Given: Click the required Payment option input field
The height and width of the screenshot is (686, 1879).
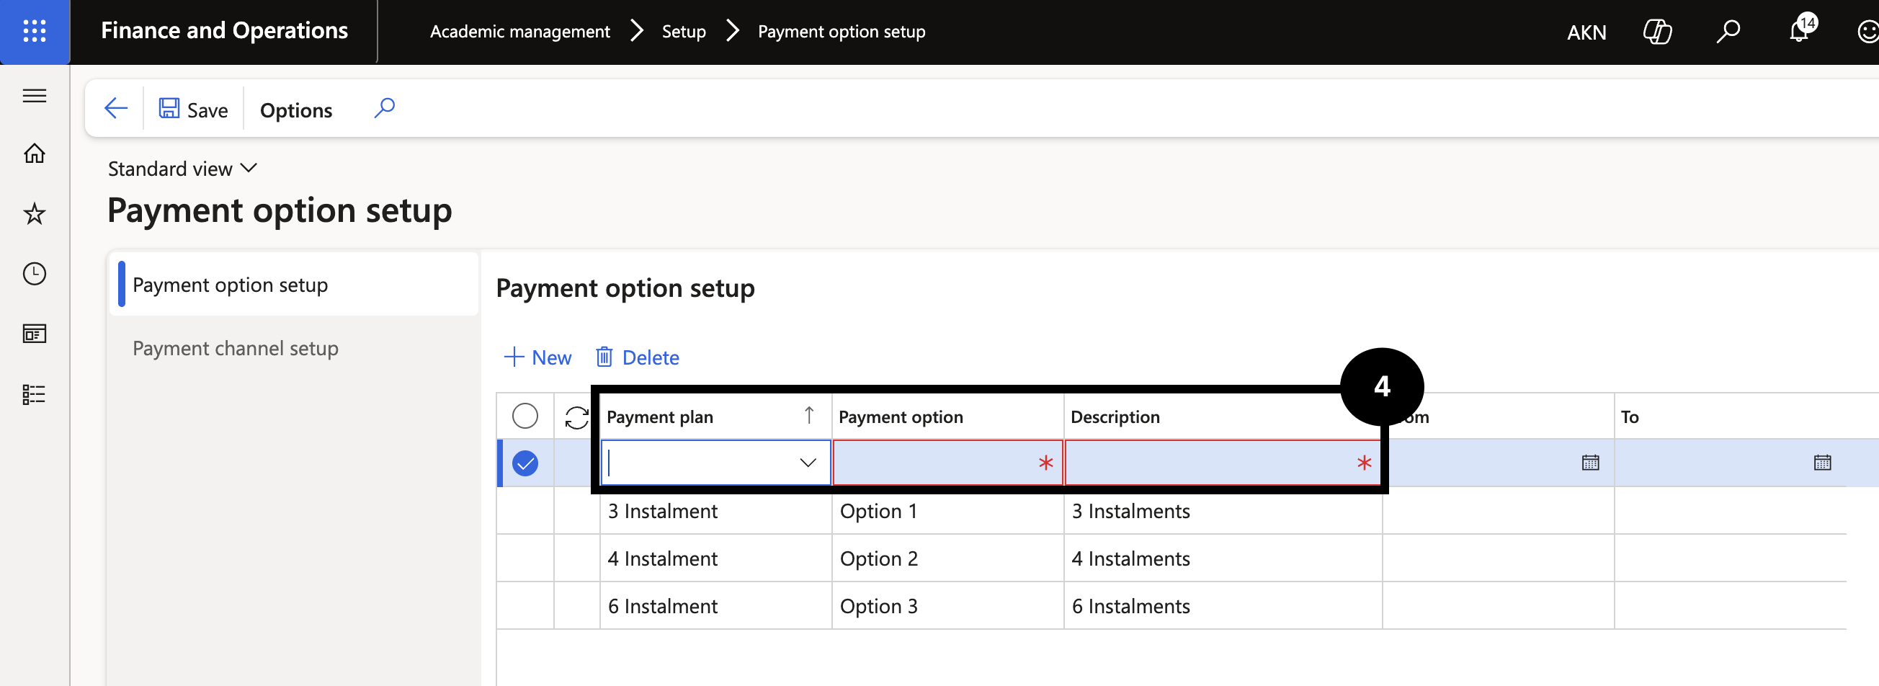Looking at the screenshot, I should click(947, 463).
